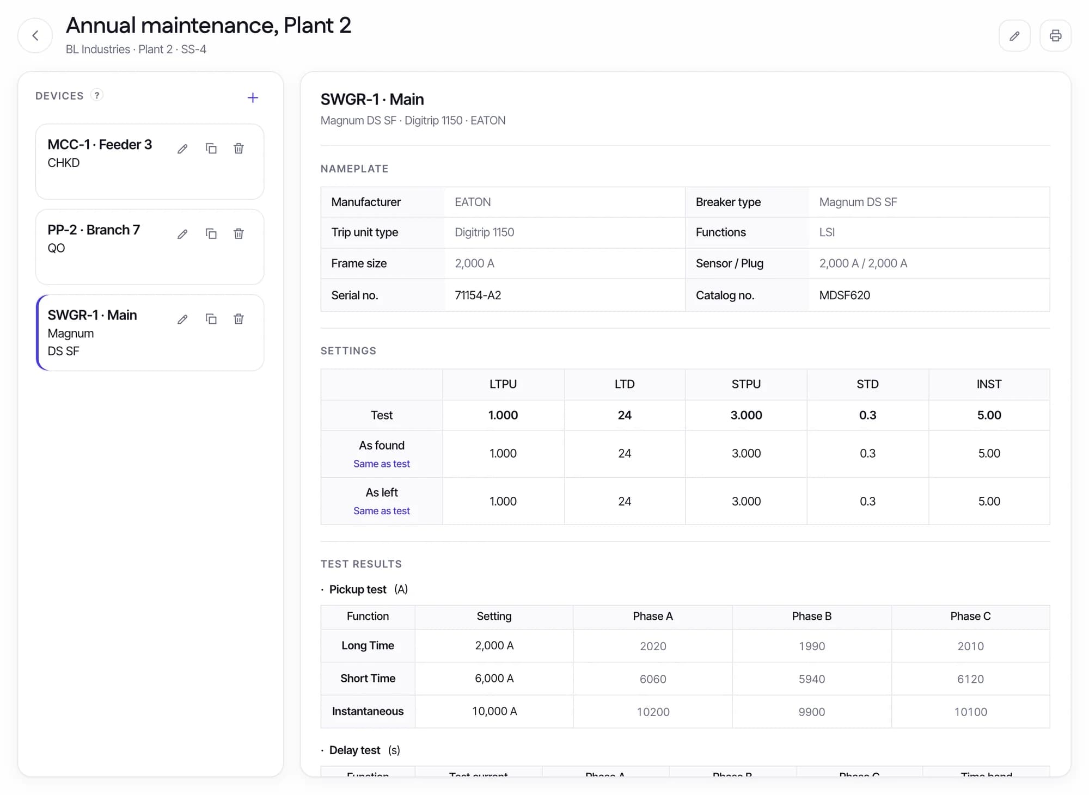
Task: Delete the PP-2 Branch 7 device
Action: coord(238,234)
